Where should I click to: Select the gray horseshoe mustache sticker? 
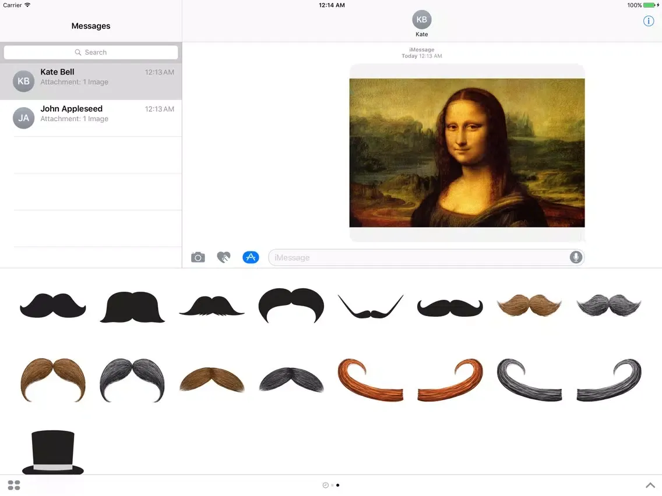(x=132, y=380)
